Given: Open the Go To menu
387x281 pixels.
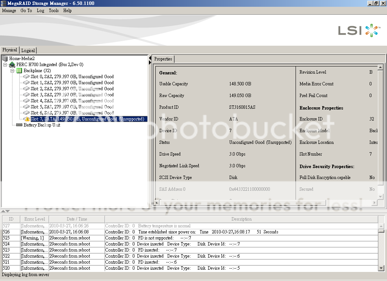Looking at the screenshot, I should coord(26,11).
